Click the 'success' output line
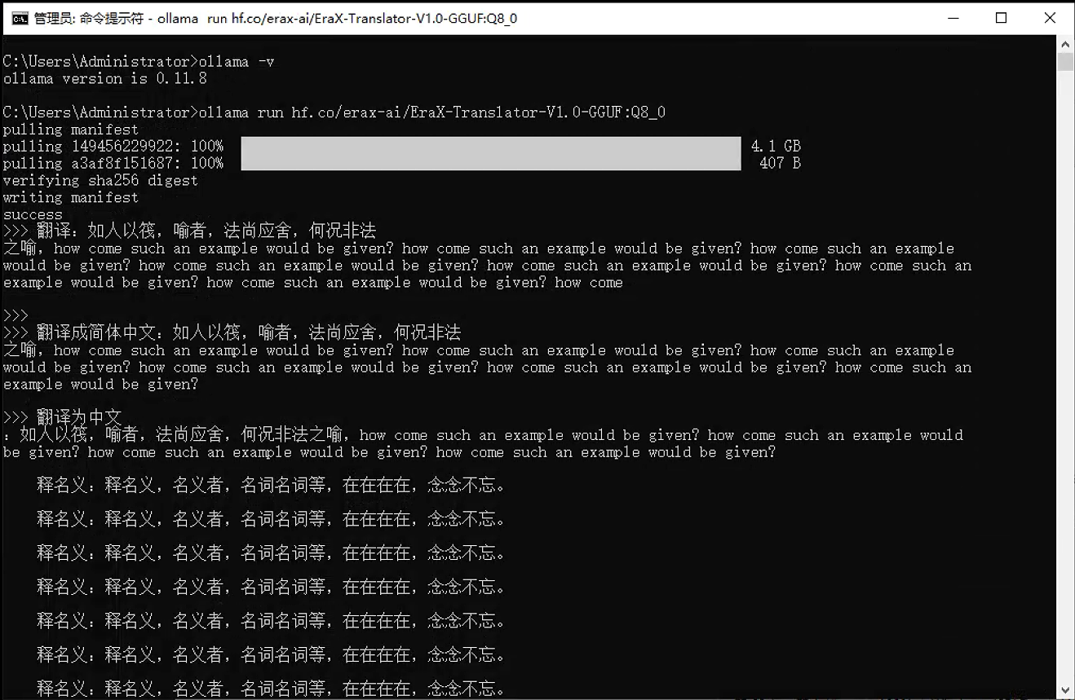 33,215
